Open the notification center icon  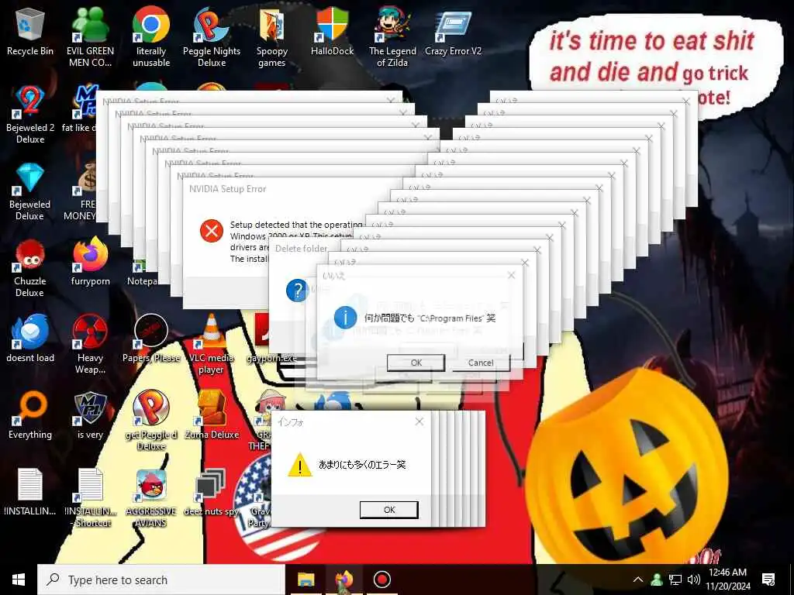pos(768,580)
